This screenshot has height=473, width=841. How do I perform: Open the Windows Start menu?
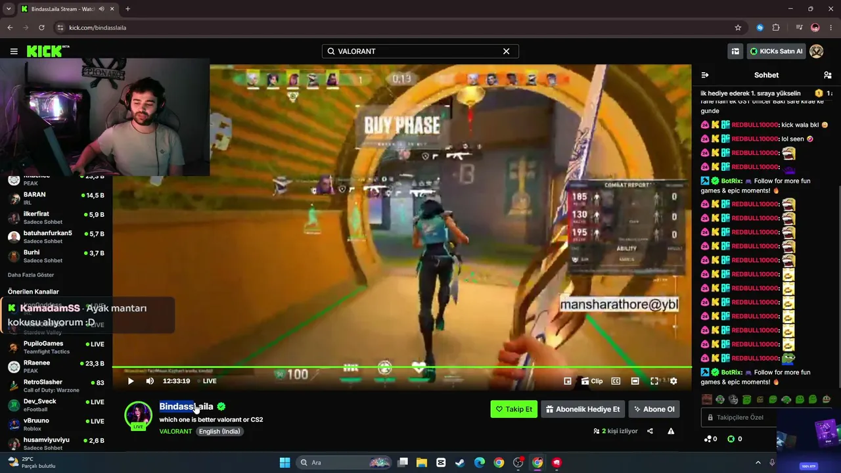click(x=284, y=462)
